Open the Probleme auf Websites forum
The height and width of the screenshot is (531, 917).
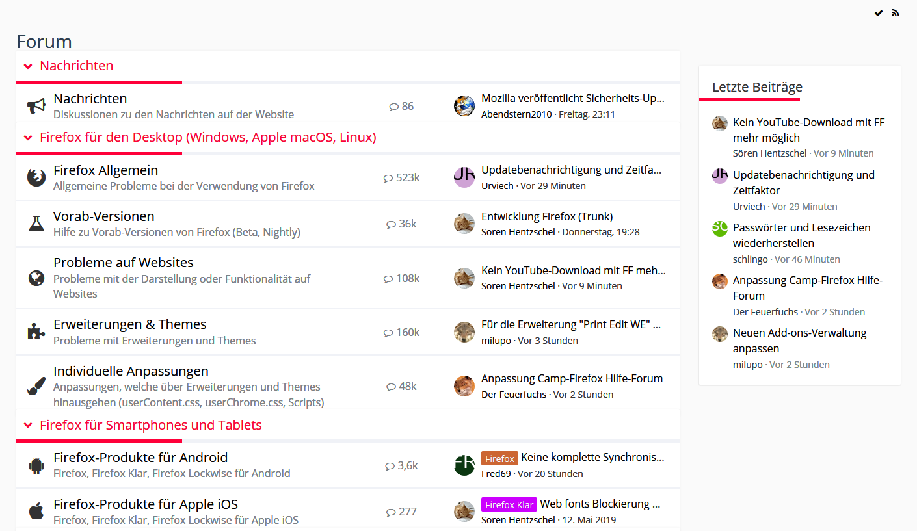pyautogui.click(x=124, y=263)
